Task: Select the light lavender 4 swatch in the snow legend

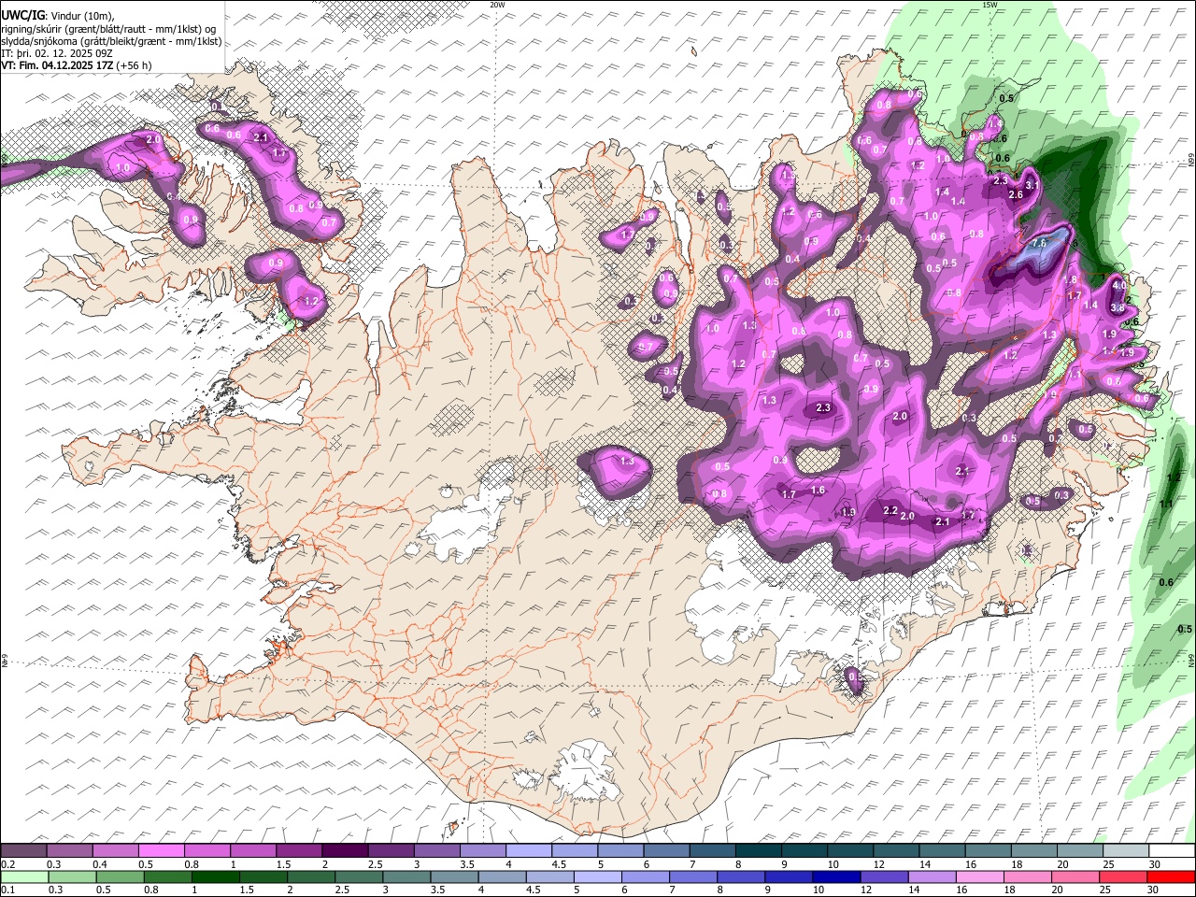Action: pos(528,851)
